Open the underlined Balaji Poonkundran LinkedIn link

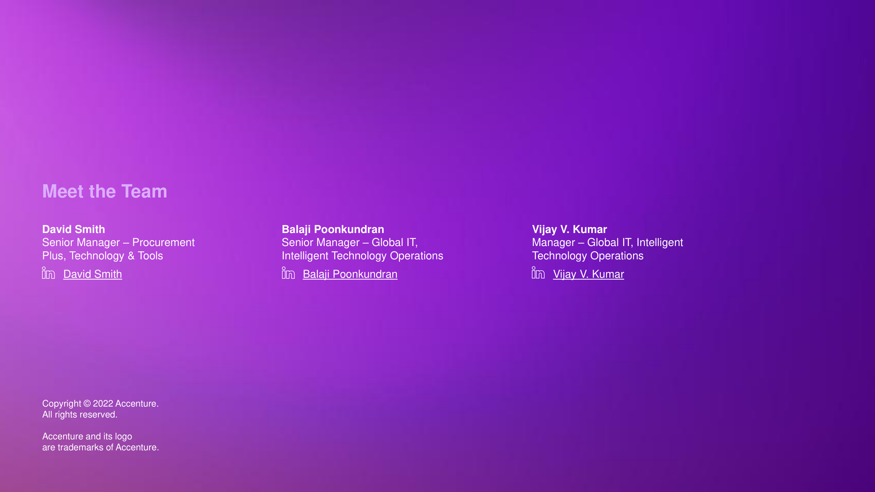pyautogui.click(x=350, y=274)
